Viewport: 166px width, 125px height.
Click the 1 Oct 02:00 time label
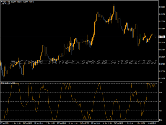tap(129, 123)
